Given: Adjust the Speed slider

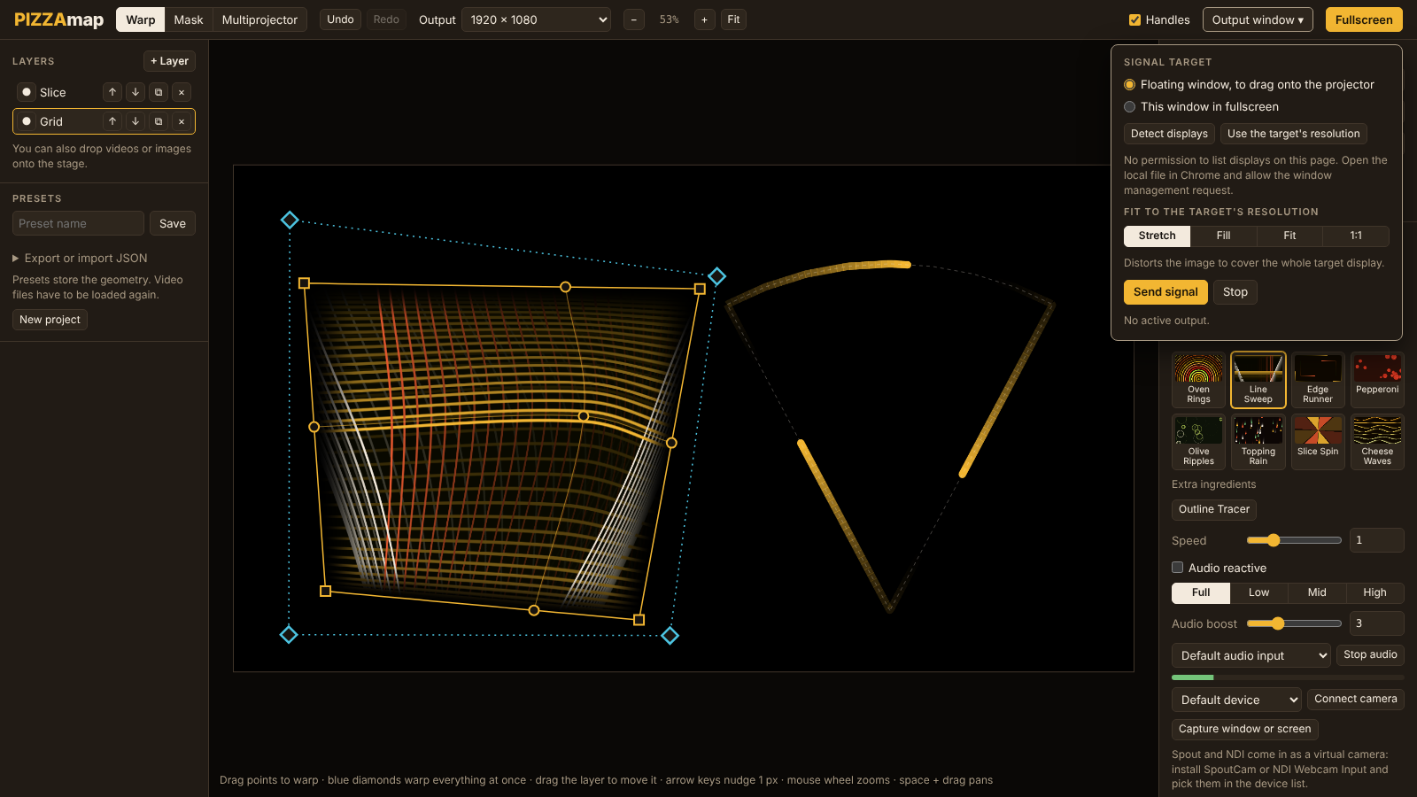Looking at the screenshot, I should click(x=1294, y=540).
